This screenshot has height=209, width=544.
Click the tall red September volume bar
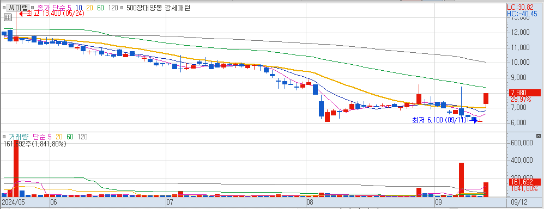point(462,180)
